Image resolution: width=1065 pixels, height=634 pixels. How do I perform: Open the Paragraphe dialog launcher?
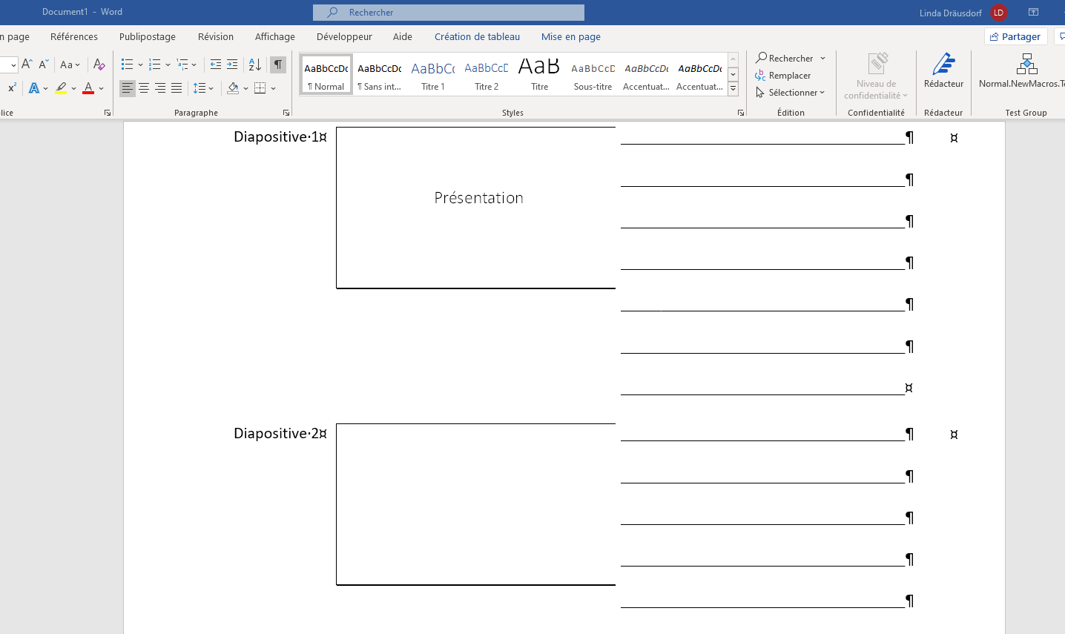[286, 113]
